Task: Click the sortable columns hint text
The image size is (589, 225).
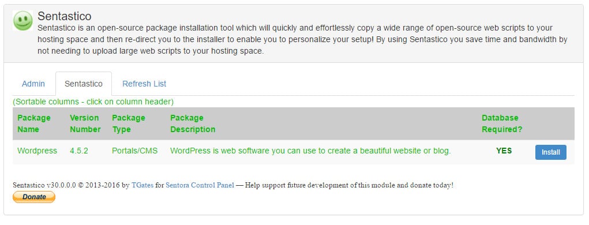Action: [93, 102]
